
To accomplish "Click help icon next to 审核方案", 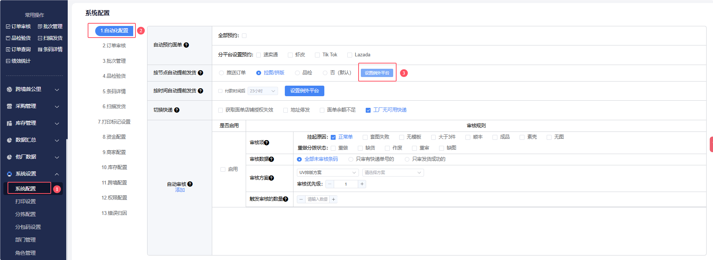I will pyautogui.click(x=271, y=178).
